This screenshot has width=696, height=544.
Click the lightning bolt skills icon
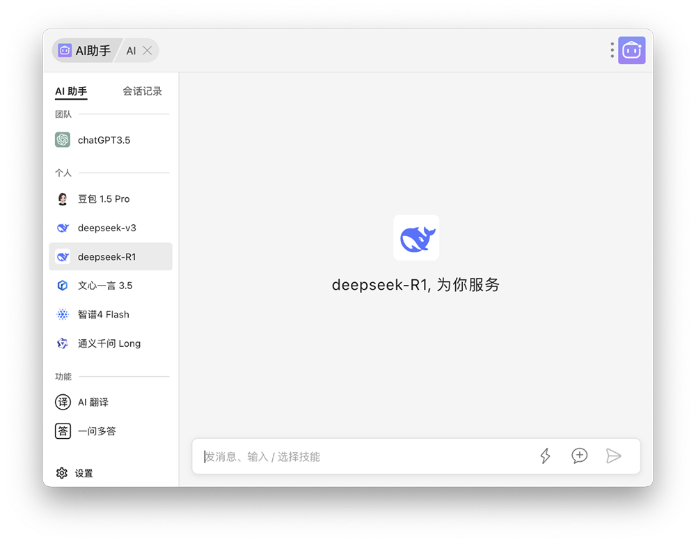pos(546,456)
